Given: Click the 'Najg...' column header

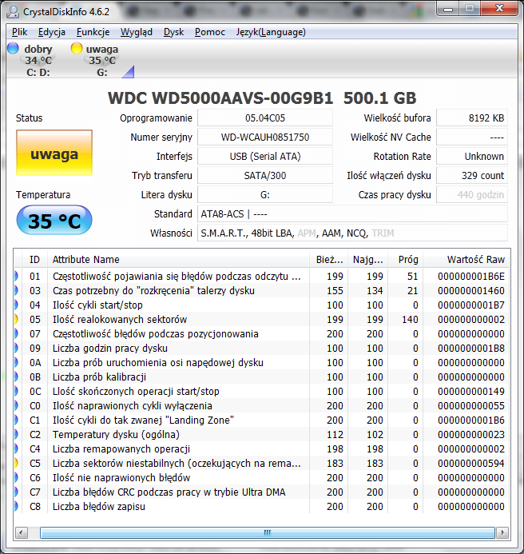Looking at the screenshot, I should coord(367,260).
